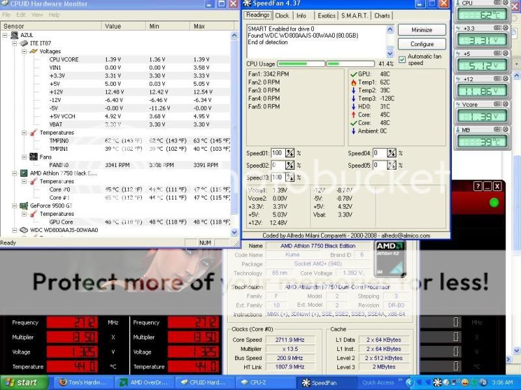Click the Fans icon in HWMonitor tree
The image size is (521, 390).
(33, 157)
